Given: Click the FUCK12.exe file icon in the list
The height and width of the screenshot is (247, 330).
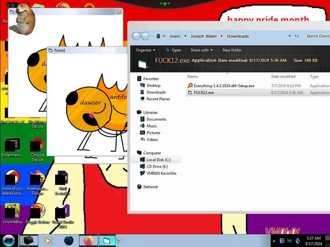Looking at the screenshot, I should pyautogui.click(x=190, y=92).
